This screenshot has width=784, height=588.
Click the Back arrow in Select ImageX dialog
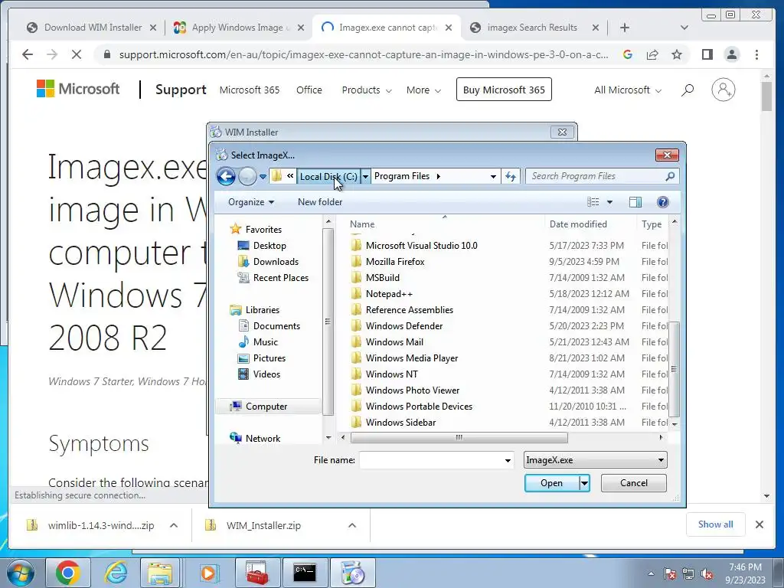click(x=226, y=176)
